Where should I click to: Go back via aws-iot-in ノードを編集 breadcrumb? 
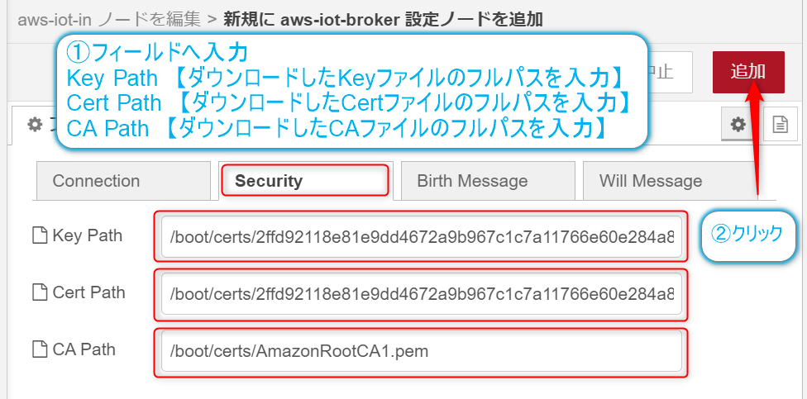click(x=108, y=17)
